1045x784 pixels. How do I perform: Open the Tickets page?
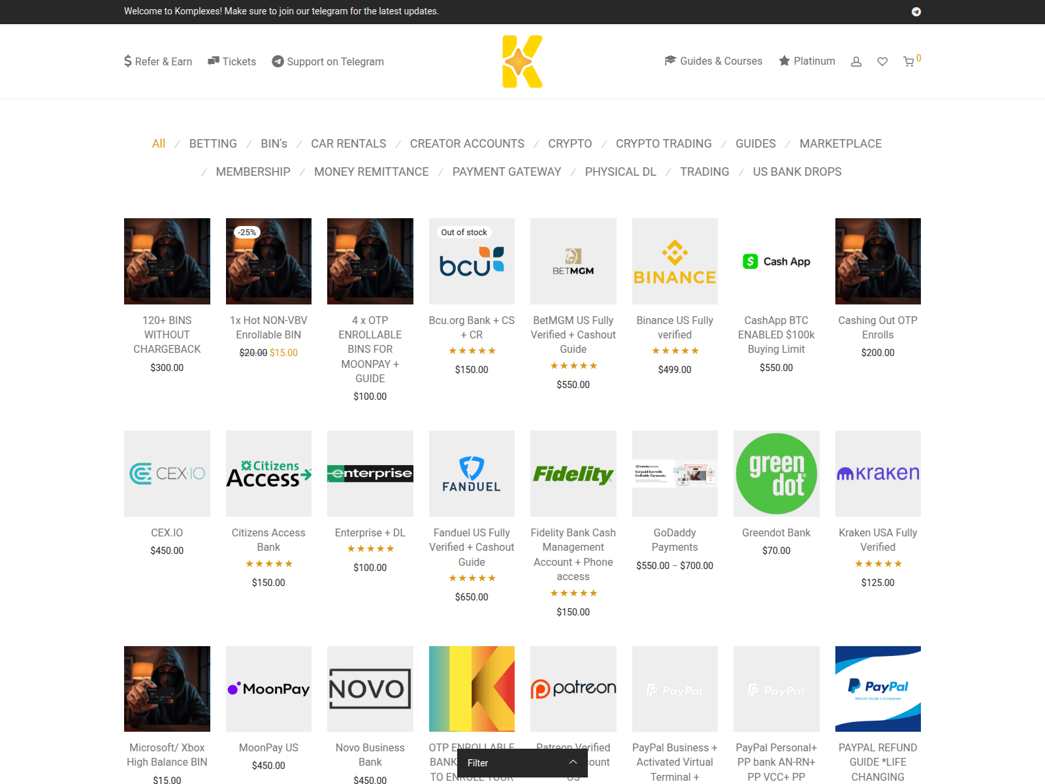pyautogui.click(x=232, y=61)
